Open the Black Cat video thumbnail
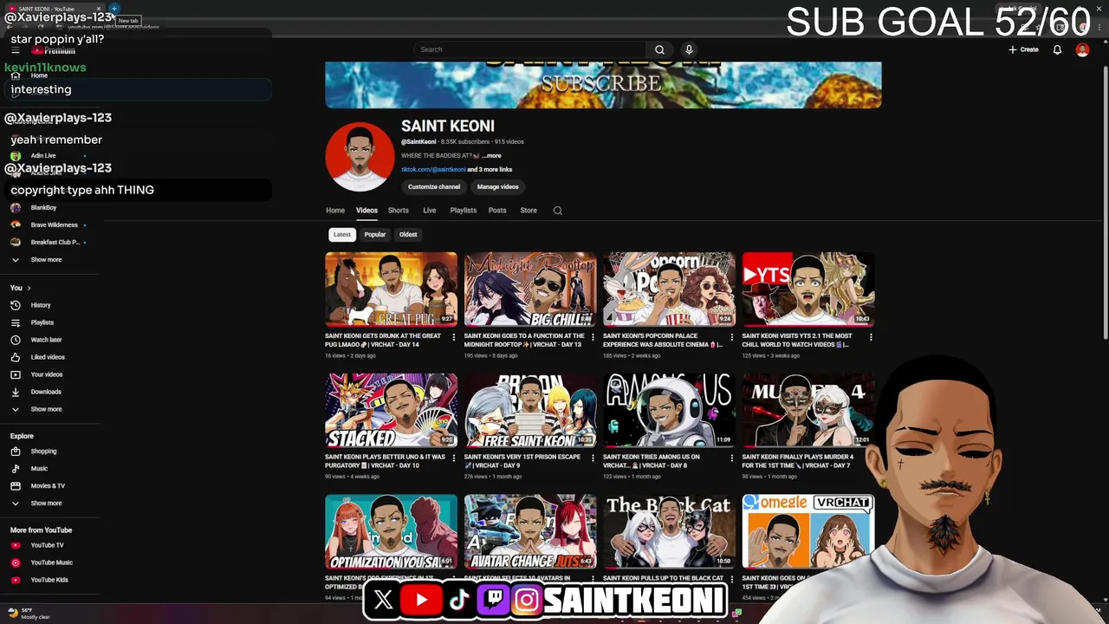 pos(669,531)
